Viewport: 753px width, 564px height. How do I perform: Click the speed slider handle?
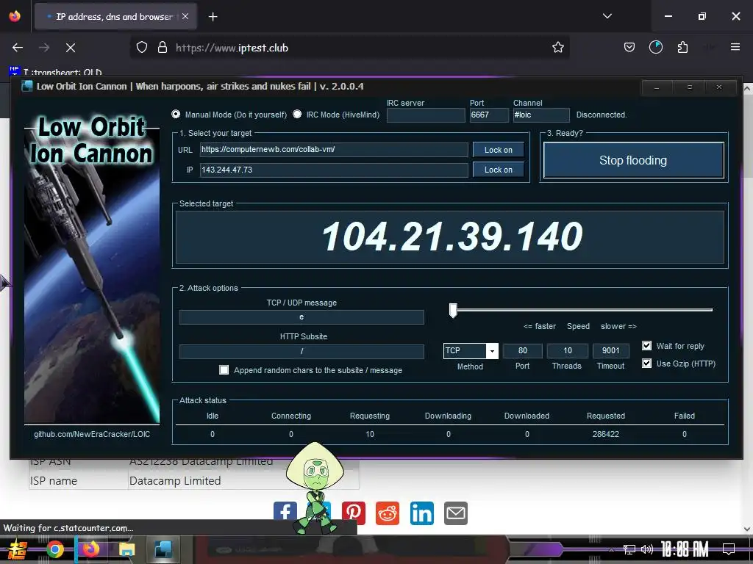coord(453,311)
